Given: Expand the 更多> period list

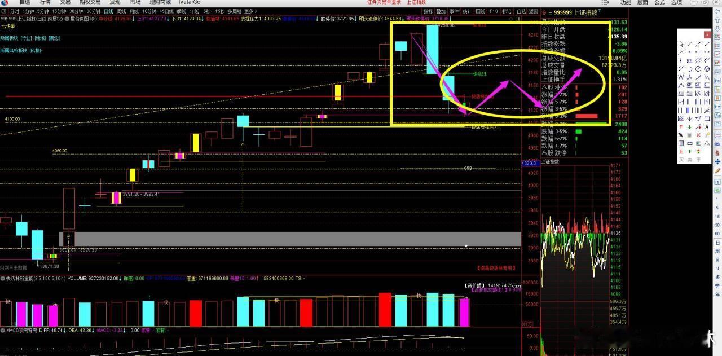Looking at the screenshot, I should pyautogui.click(x=250, y=11).
